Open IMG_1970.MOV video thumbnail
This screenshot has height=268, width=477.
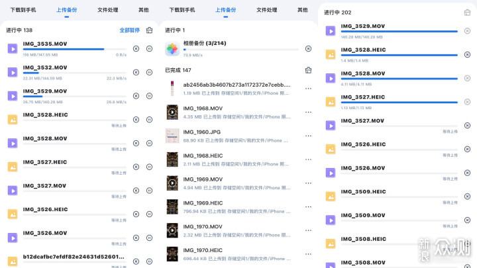(x=172, y=230)
